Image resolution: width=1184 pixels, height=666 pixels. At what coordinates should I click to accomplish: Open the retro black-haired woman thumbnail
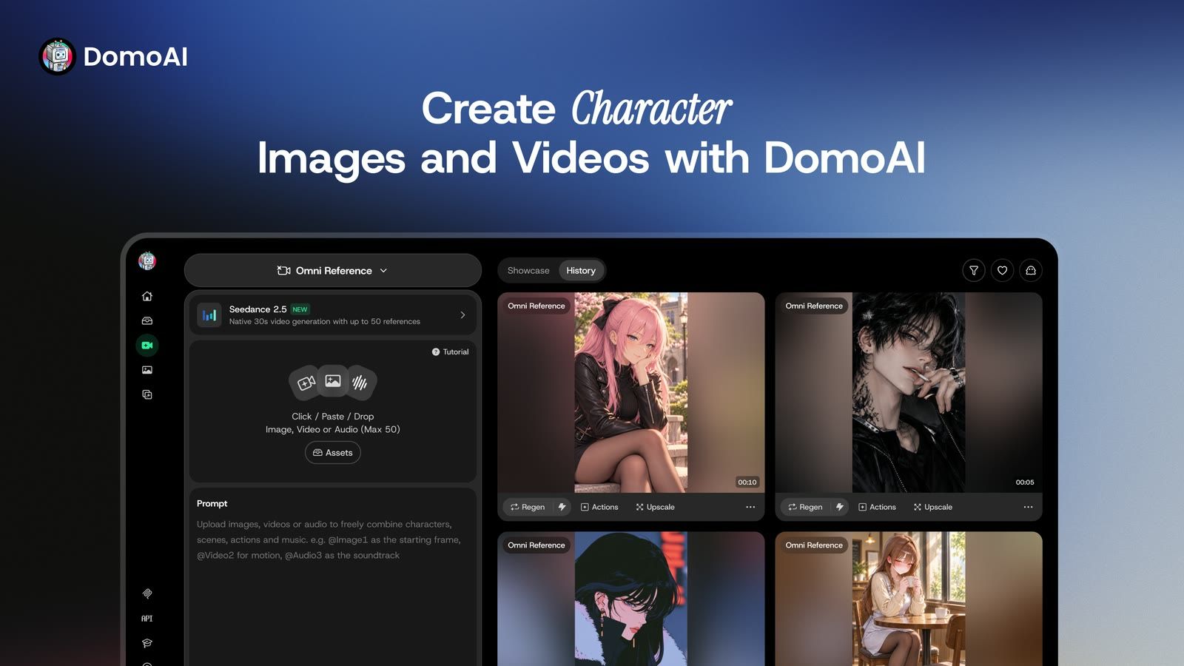click(x=631, y=599)
